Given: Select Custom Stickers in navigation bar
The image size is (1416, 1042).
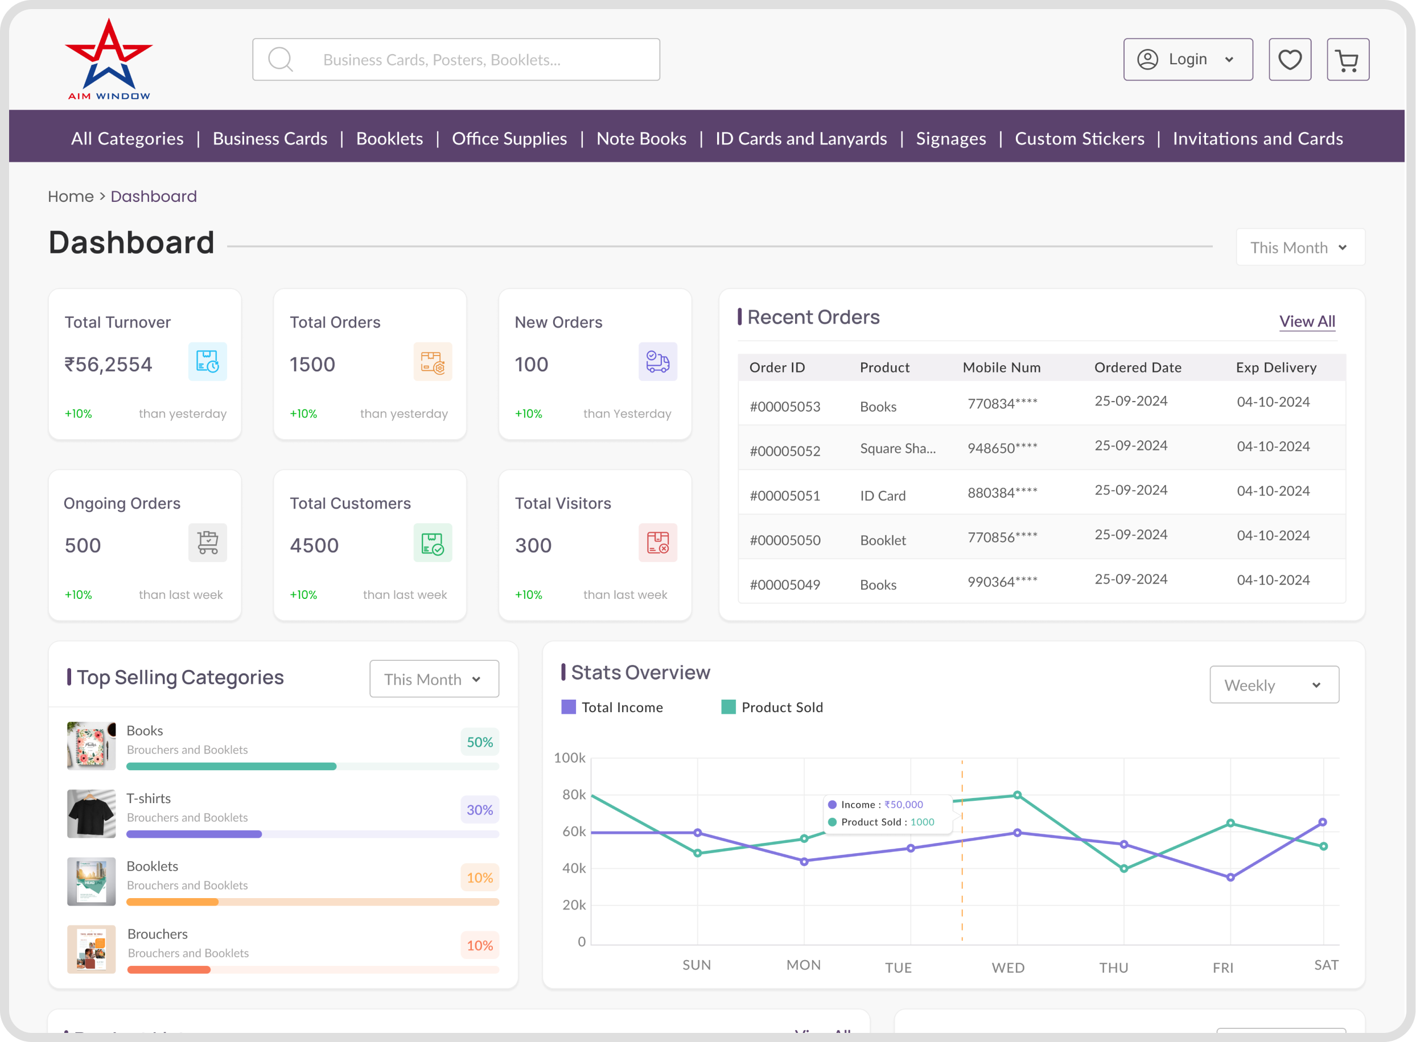Looking at the screenshot, I should (1079, 138).
